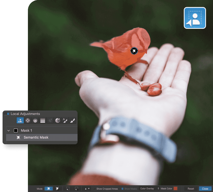Click the Semantic Mask row icon

[x=18, y=137]
